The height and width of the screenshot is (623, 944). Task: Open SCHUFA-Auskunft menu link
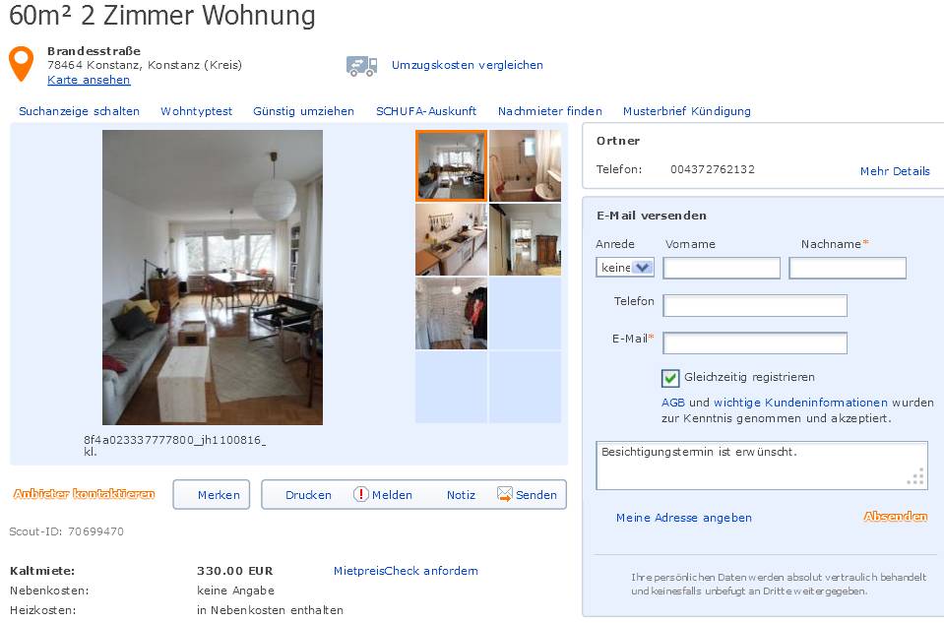click(425, 111)
